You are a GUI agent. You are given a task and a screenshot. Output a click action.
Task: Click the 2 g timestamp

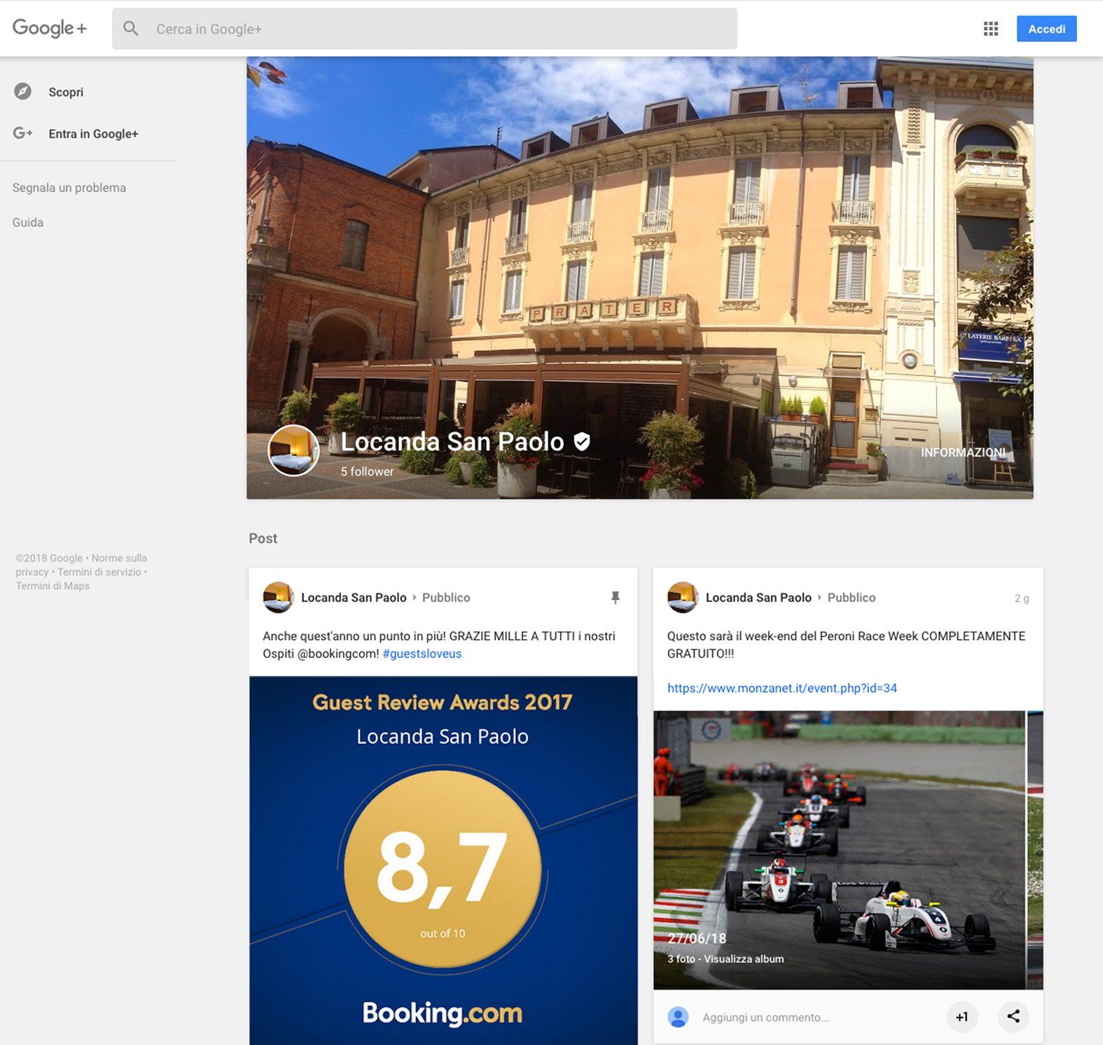(1022, 598)
